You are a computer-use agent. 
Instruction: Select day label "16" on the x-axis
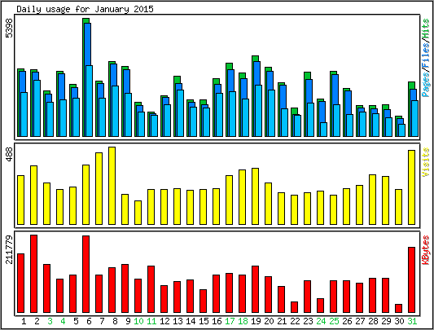217,321
